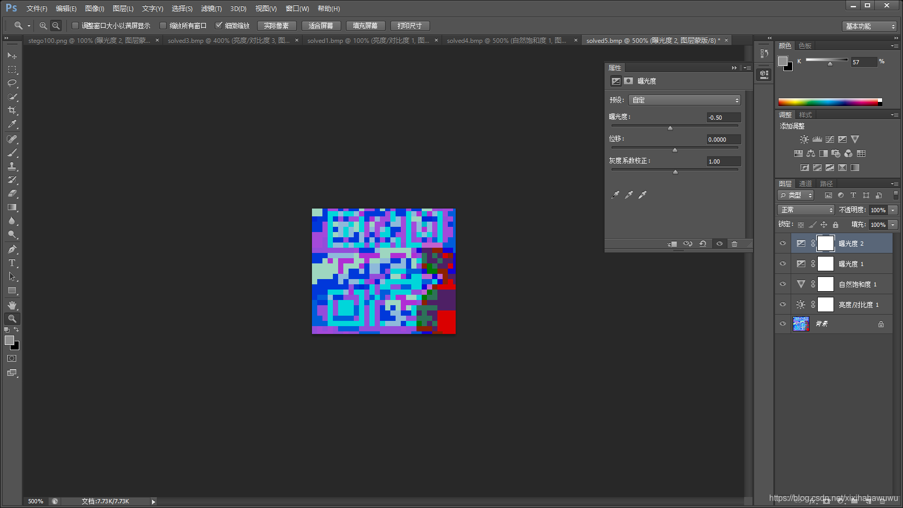
Task: Select the Horizontal Type tool
Action: [12, 263]
